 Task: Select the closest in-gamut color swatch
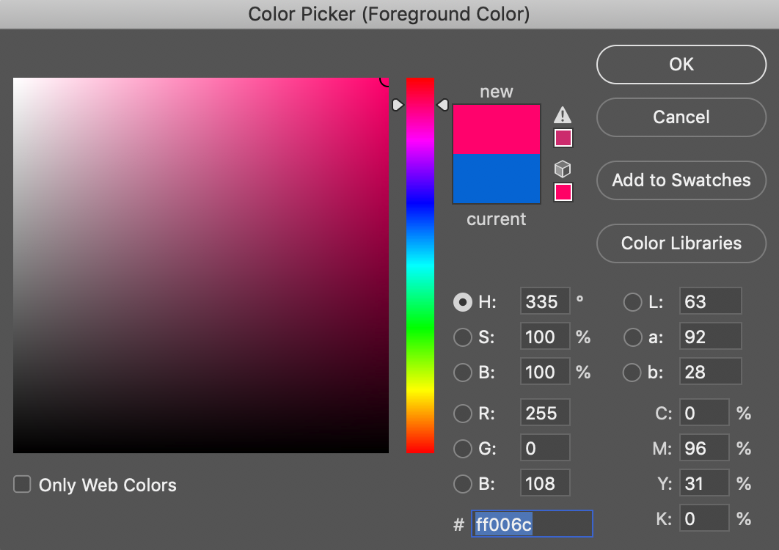click(x=563, y=138)
